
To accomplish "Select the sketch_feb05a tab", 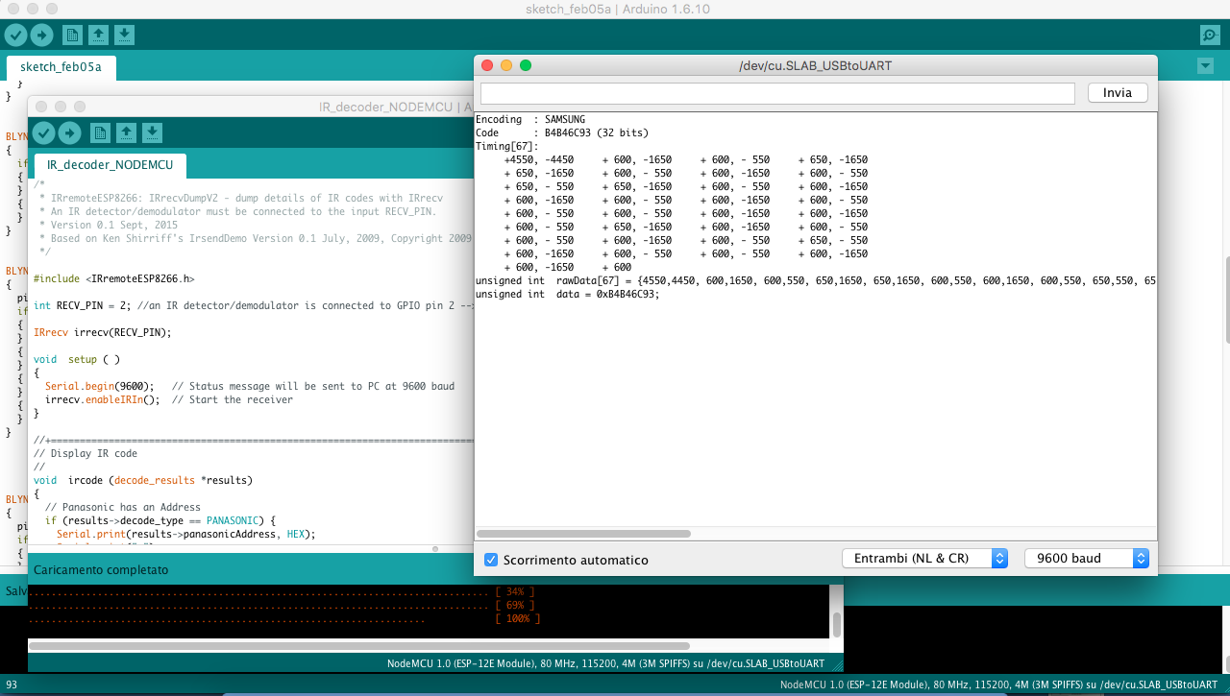I will point(61,67).
